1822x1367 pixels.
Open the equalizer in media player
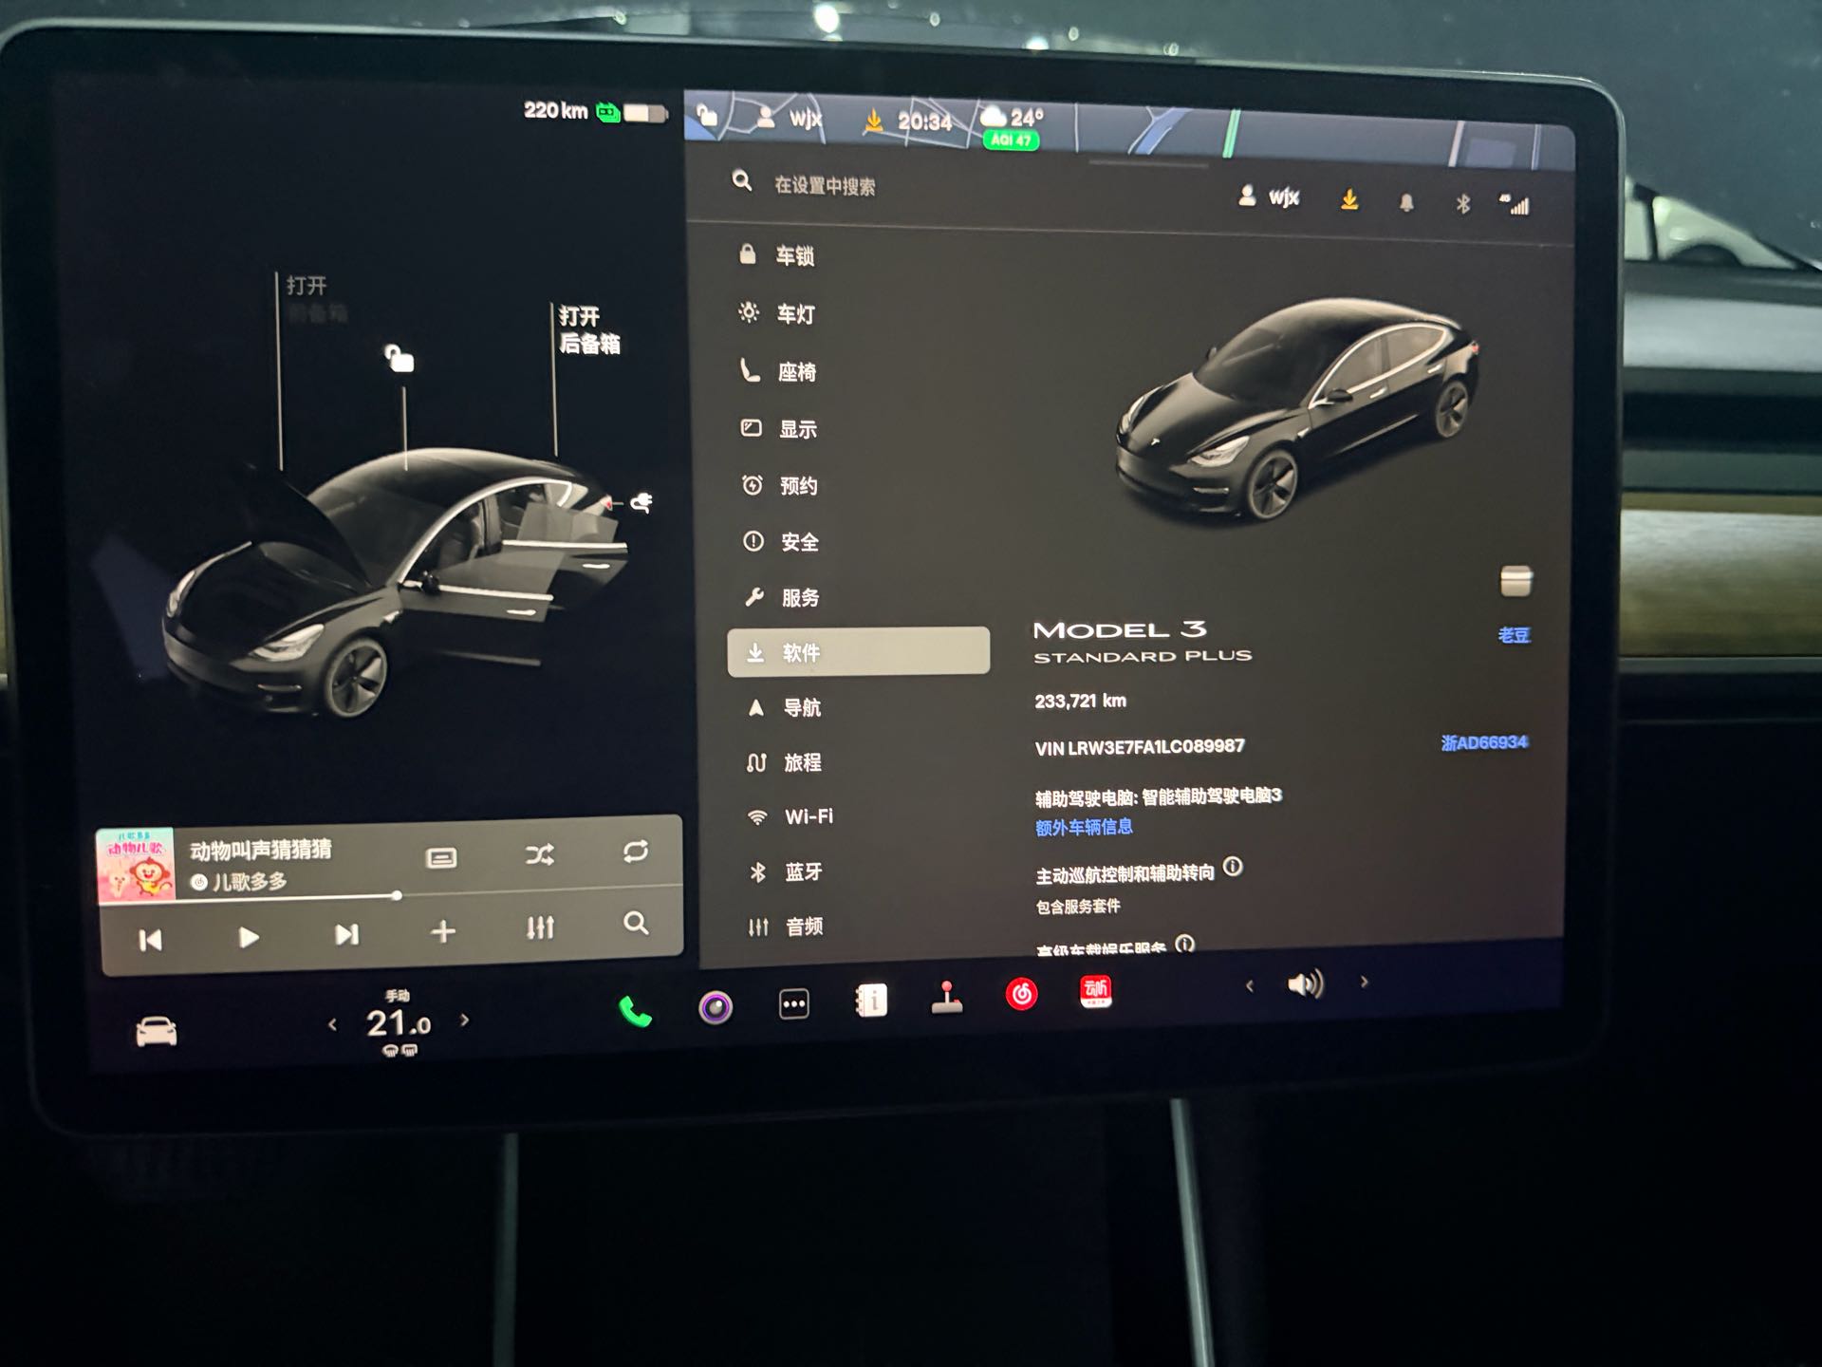[540, 927]
